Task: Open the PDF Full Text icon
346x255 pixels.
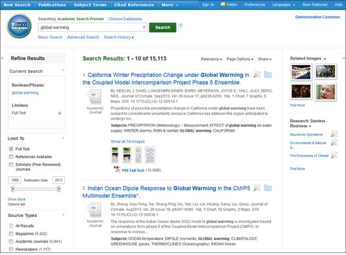Action: 116,170
